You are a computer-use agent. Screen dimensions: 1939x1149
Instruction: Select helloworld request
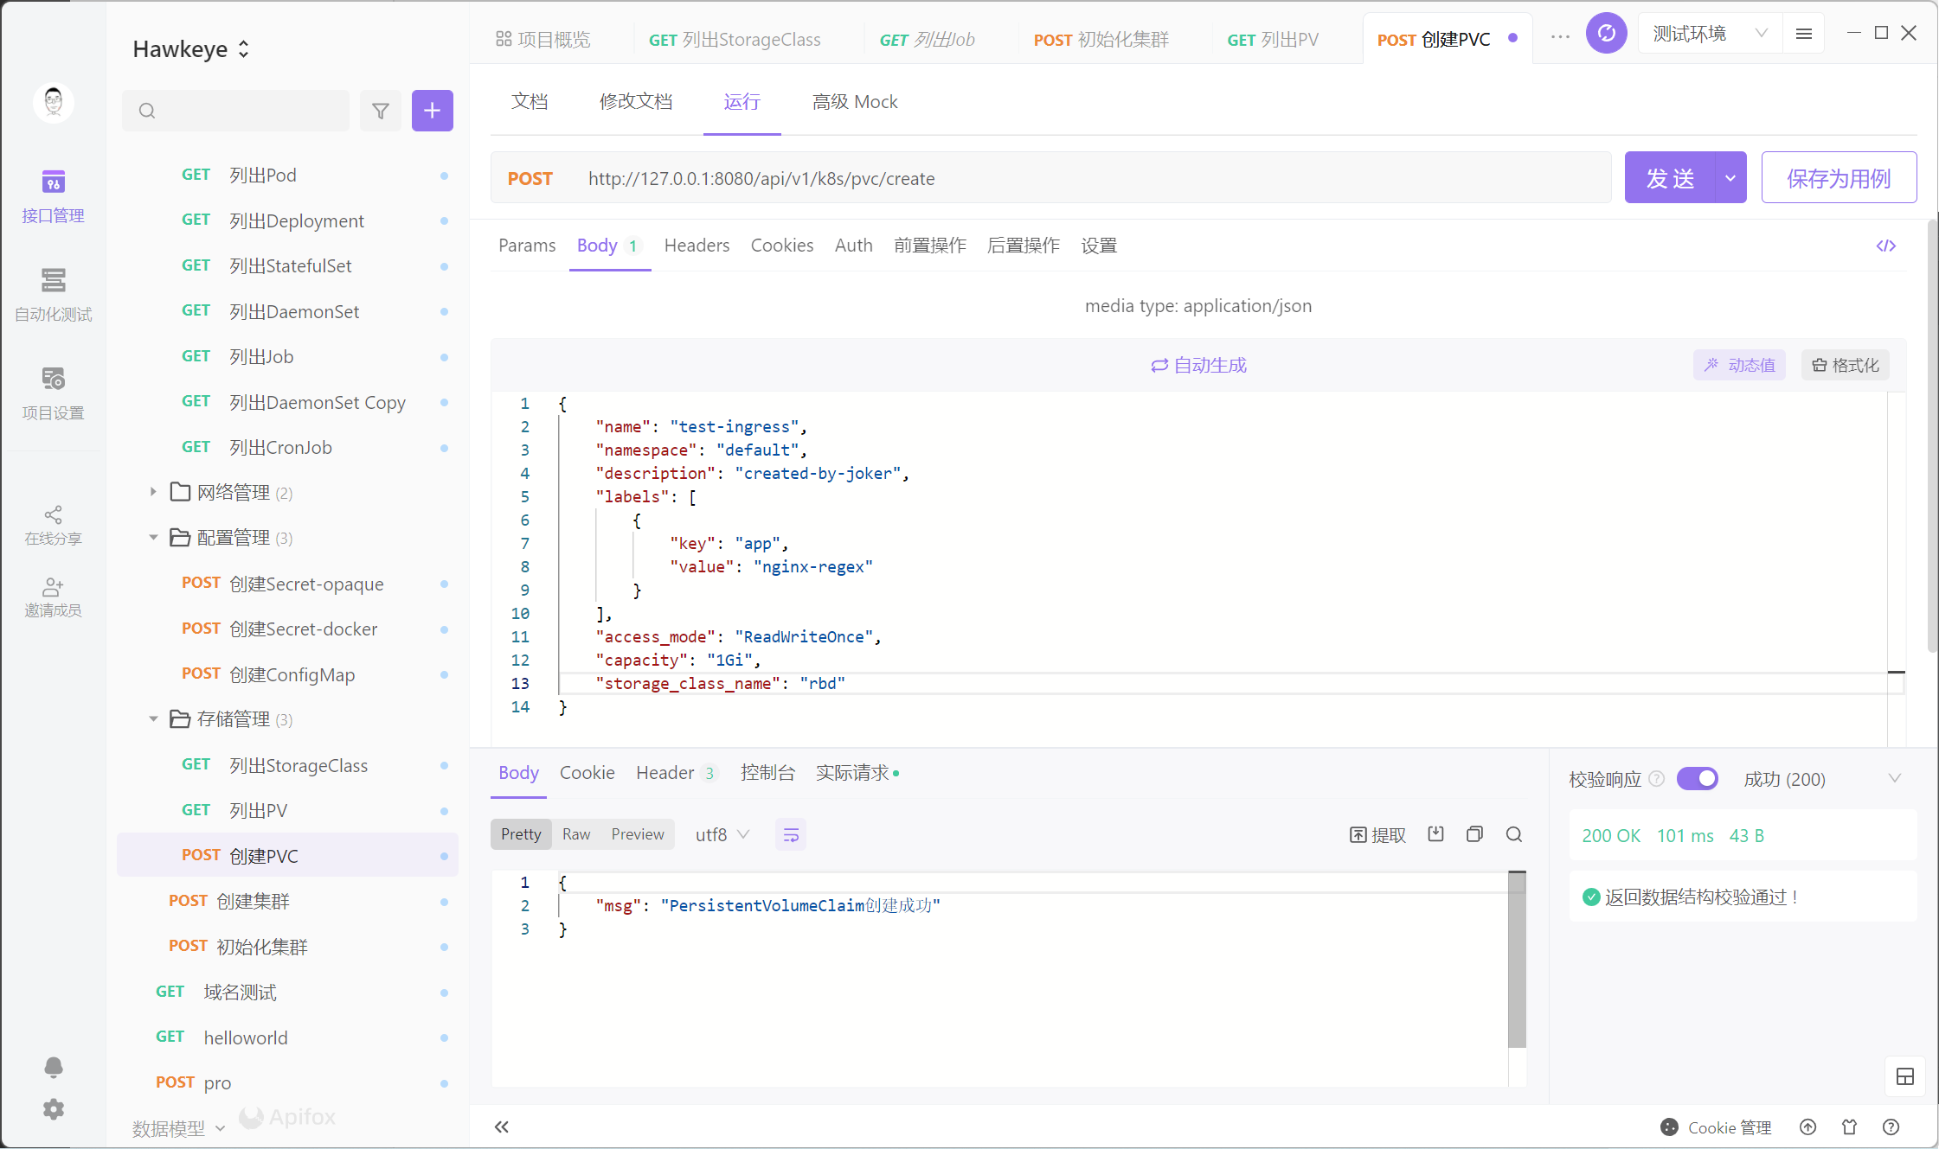pyautogui.click(x=287, y=1037)
